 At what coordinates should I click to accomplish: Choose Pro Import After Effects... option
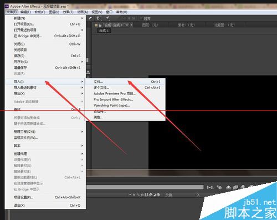[x=125, y=99]
